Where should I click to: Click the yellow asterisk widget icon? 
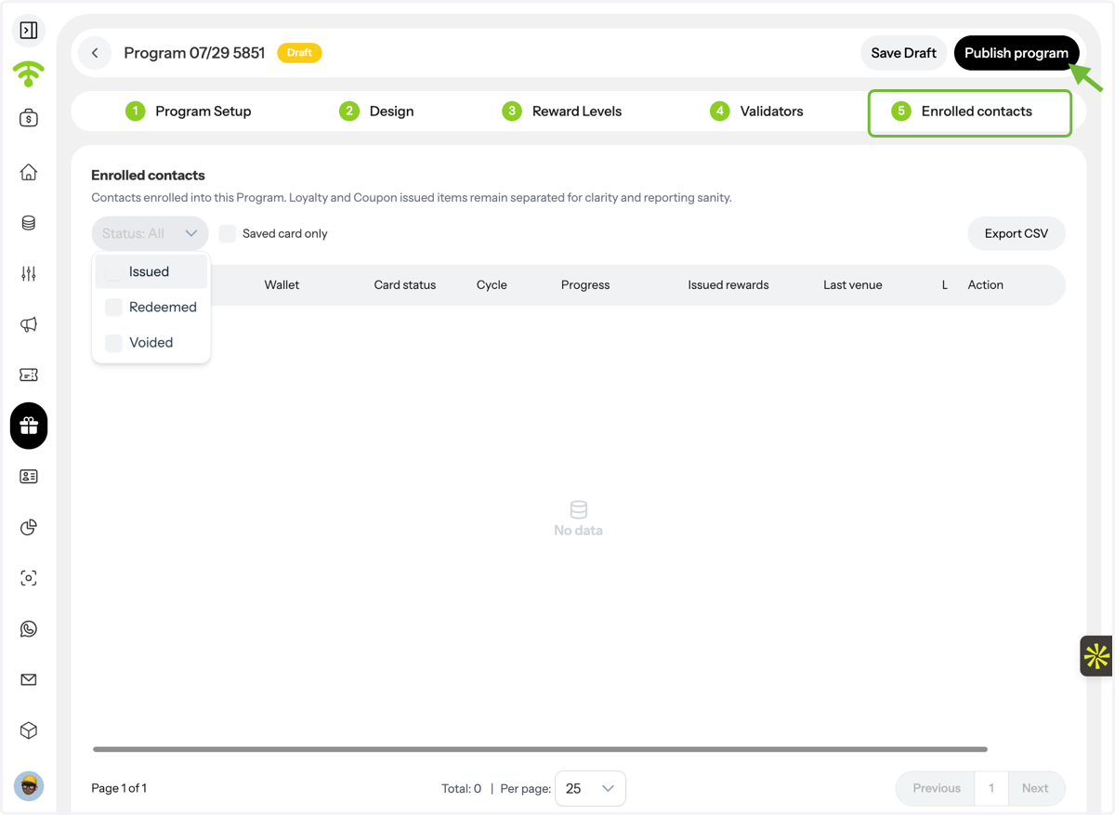[x=1096, y=656]
